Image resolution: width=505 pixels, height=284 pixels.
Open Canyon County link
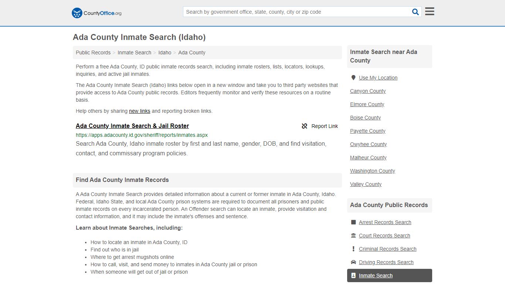(368, 91)
